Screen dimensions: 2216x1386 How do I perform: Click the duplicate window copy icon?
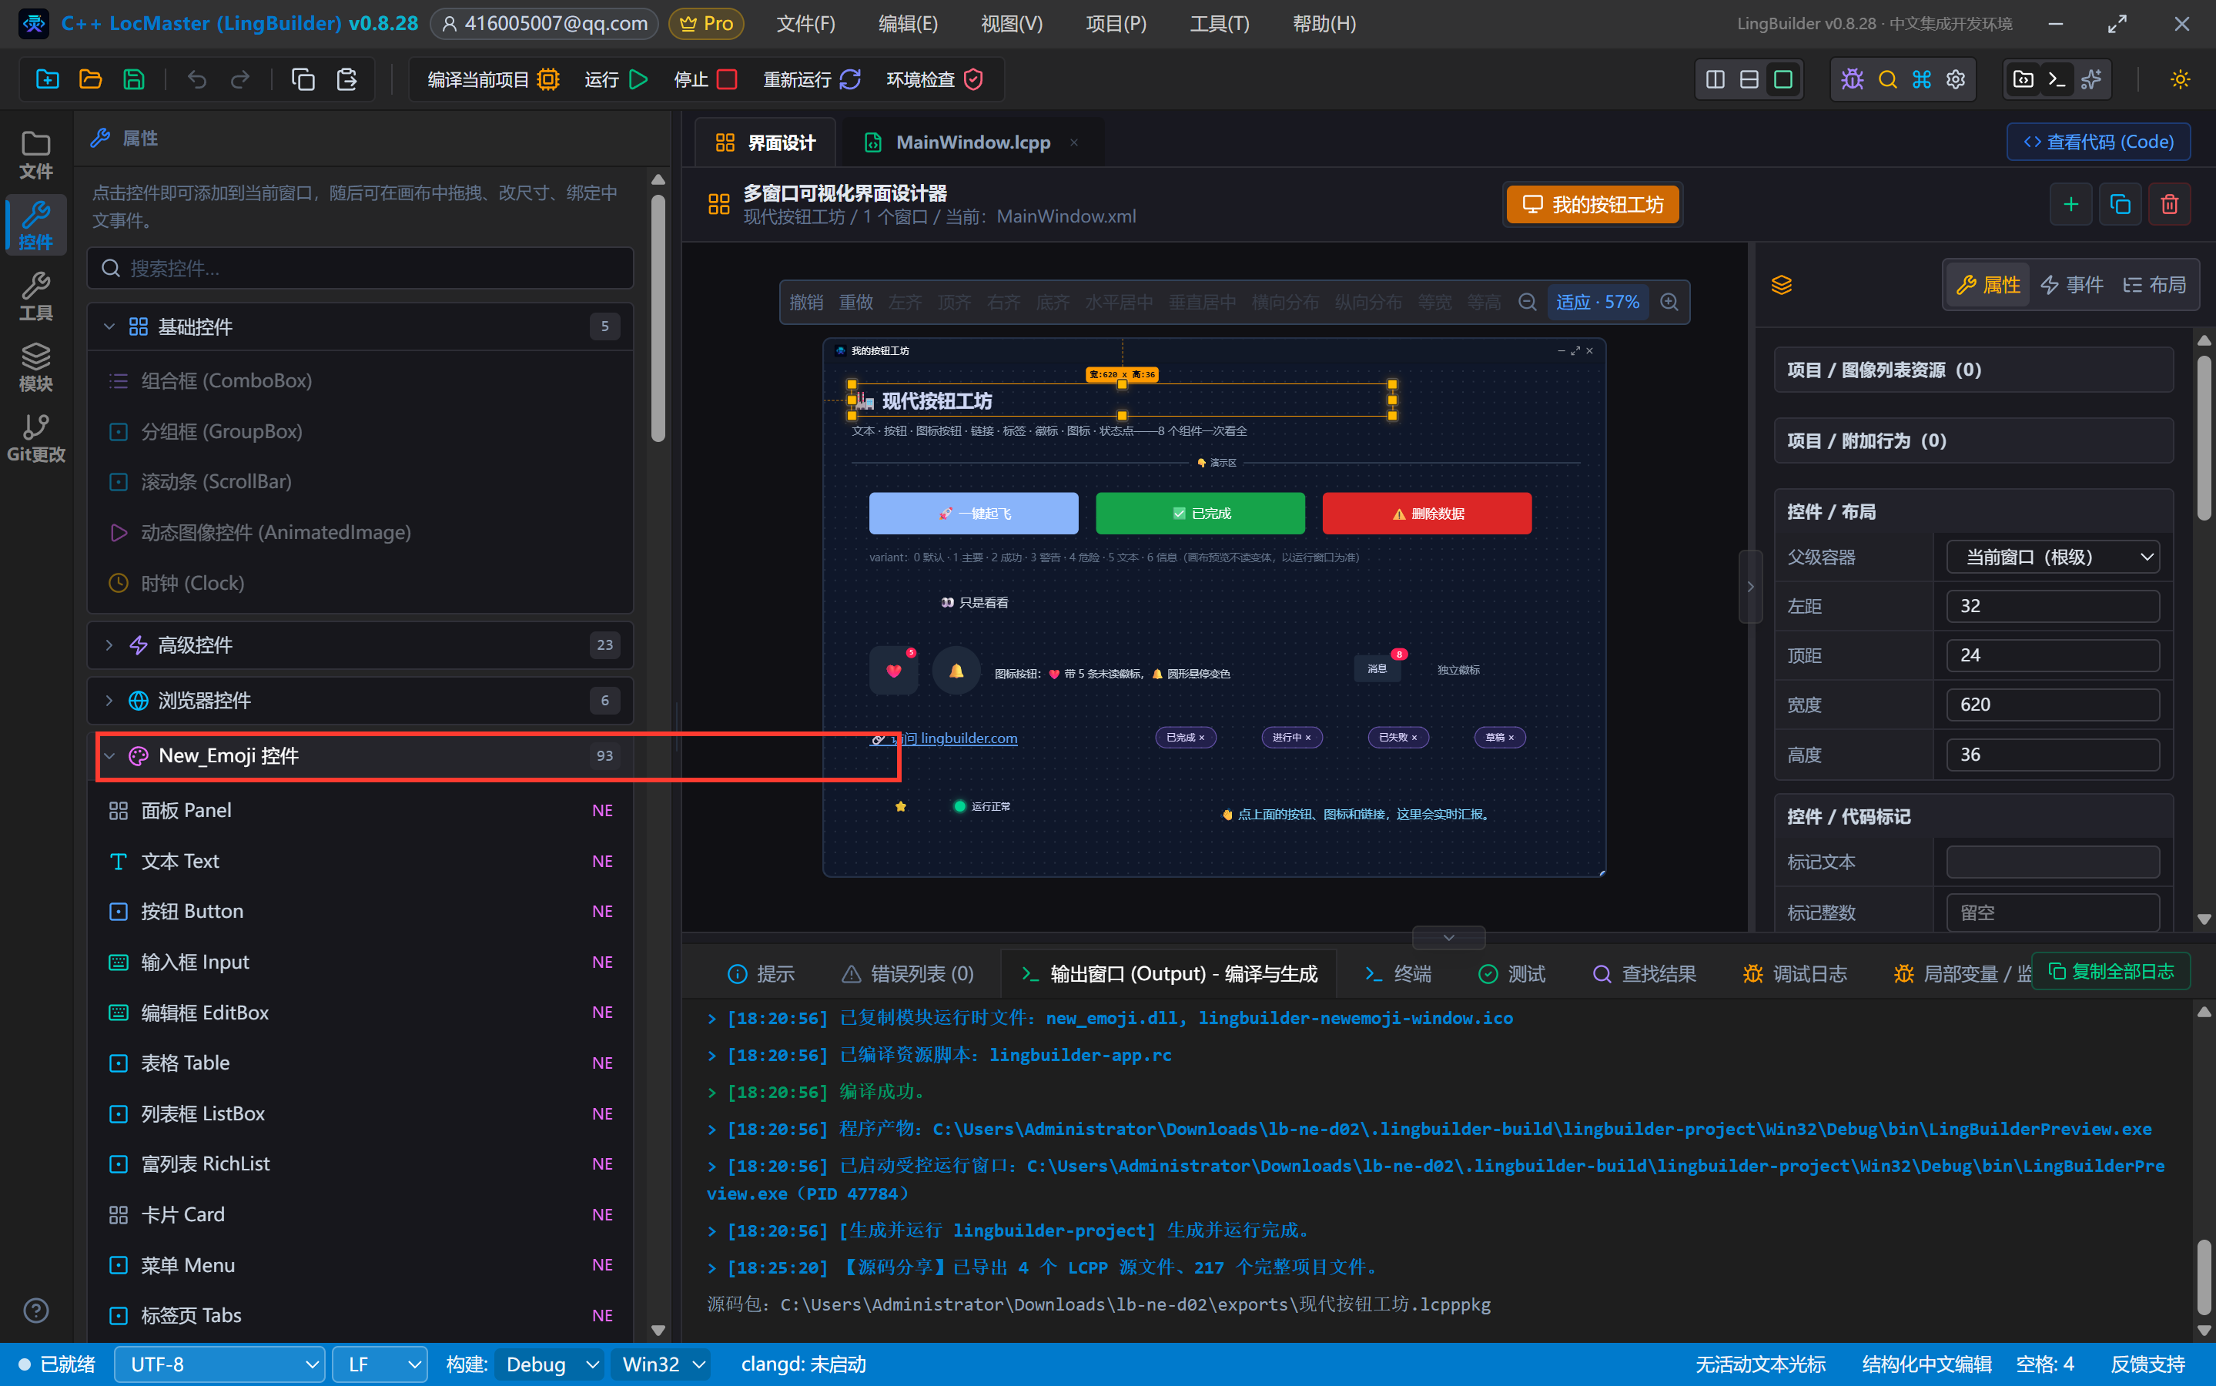point(2120,204)
